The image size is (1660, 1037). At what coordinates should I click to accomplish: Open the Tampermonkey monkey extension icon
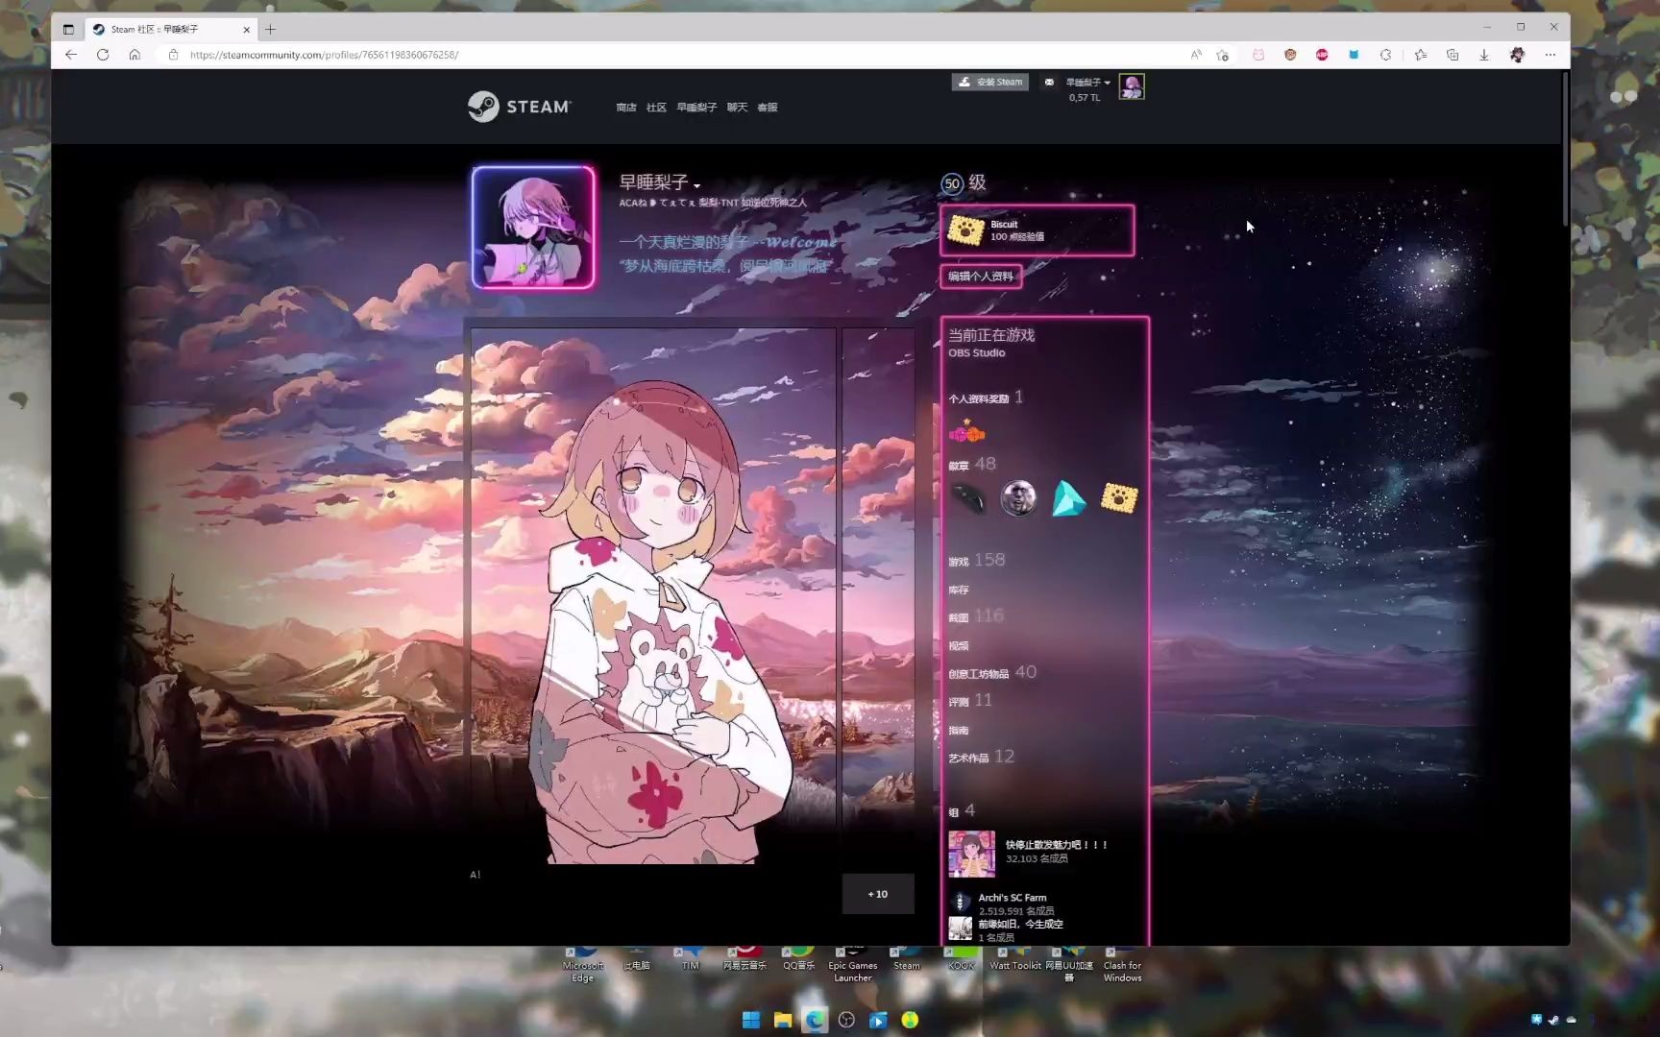point(1290,55)
